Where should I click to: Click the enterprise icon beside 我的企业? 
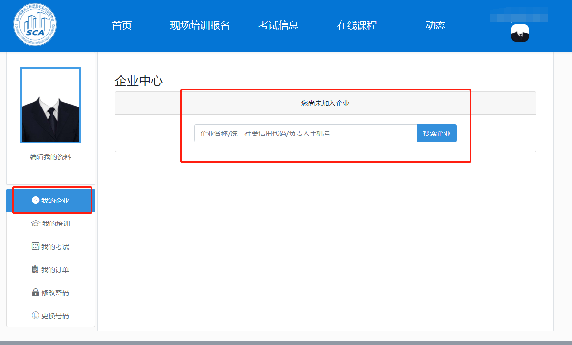tap(35, 200)
